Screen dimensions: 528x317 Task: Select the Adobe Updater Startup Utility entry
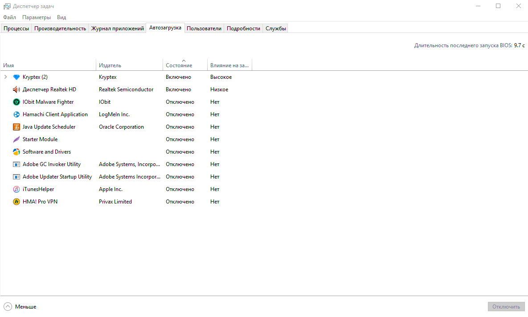(57, 177)
